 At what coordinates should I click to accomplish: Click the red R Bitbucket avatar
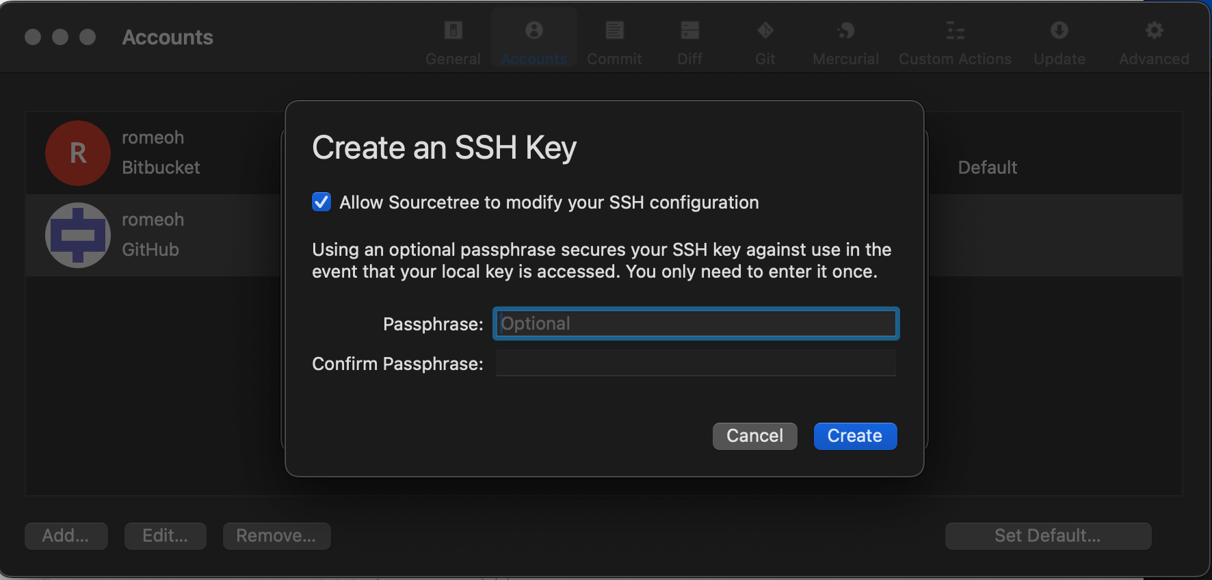[x=78, y=153]
